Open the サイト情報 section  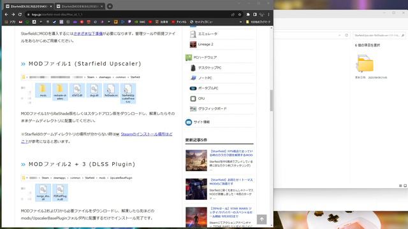(201, 121)
